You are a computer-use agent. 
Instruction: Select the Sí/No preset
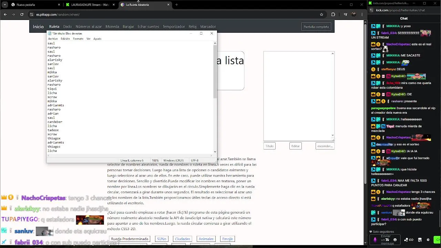click(162, 239)
